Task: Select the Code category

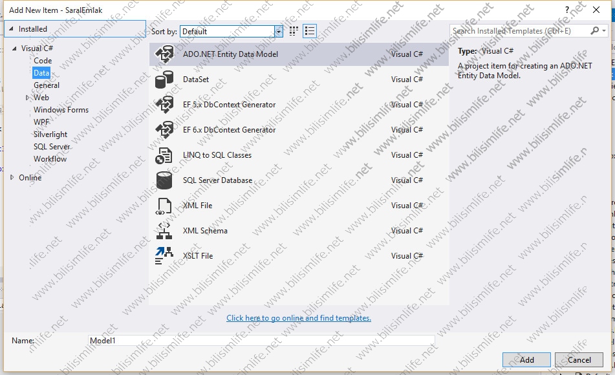Action: tap(43, 60)
